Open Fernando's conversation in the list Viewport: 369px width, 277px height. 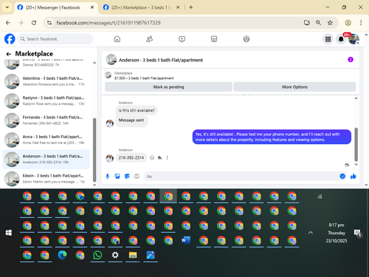tap(46, 120)
